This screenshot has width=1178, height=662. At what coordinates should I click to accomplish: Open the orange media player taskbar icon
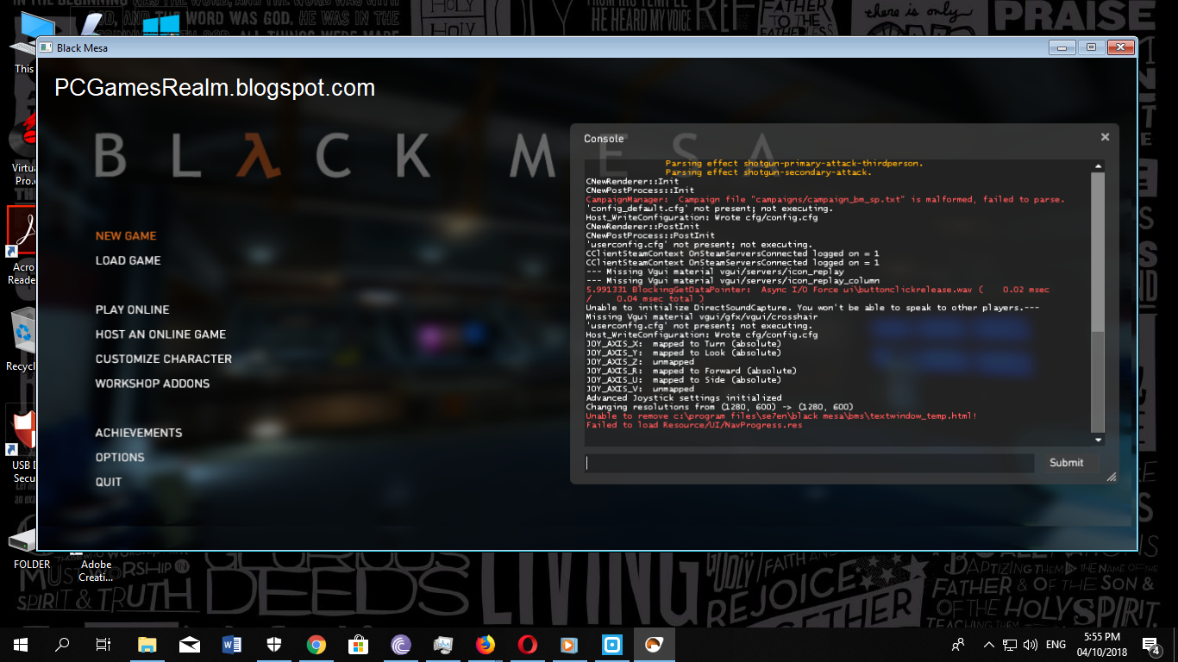(x=570, y=644)
